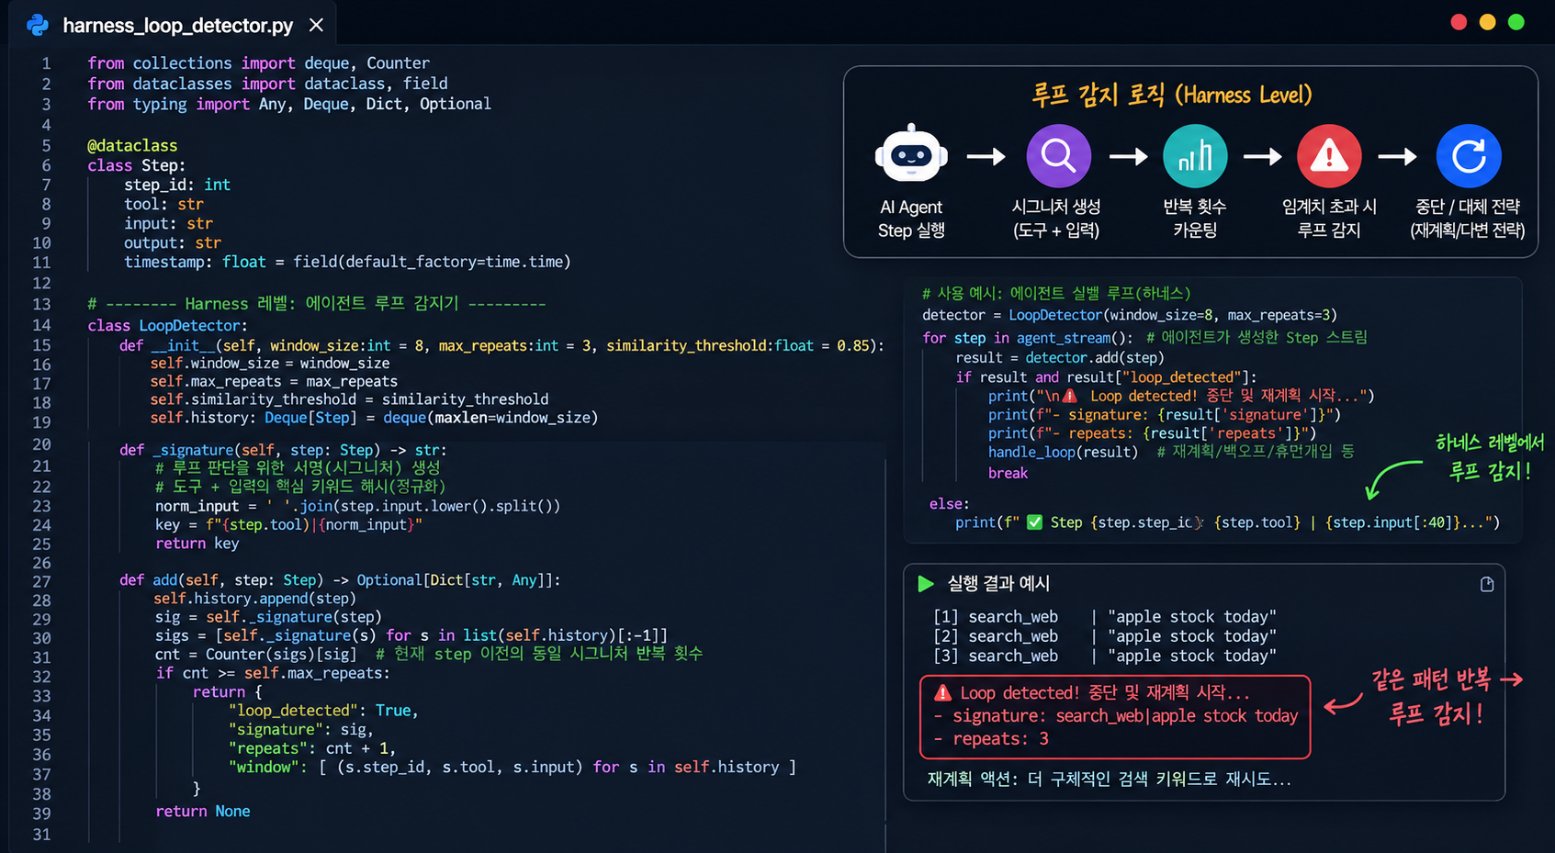Click the 'norm_input =' assignment line
The height and width of the screenshot is (853, 1555).
[357, 506]
